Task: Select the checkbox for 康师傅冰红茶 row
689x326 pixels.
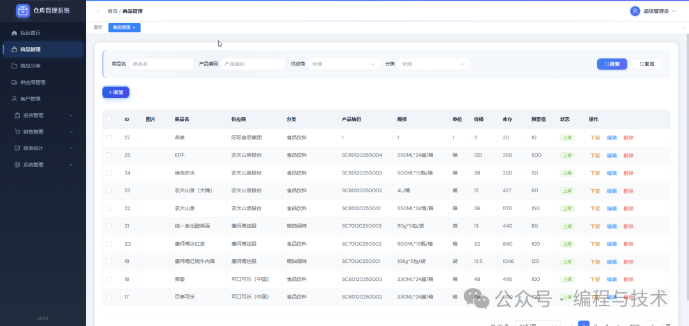Action: point(109,243)
